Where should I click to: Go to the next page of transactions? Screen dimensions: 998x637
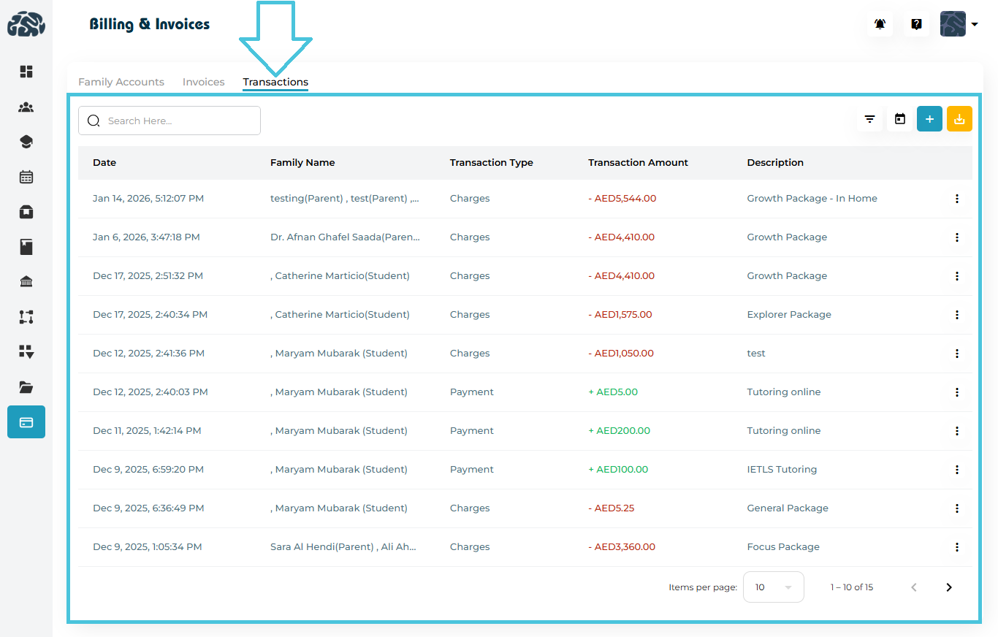(x=949, y=587)
